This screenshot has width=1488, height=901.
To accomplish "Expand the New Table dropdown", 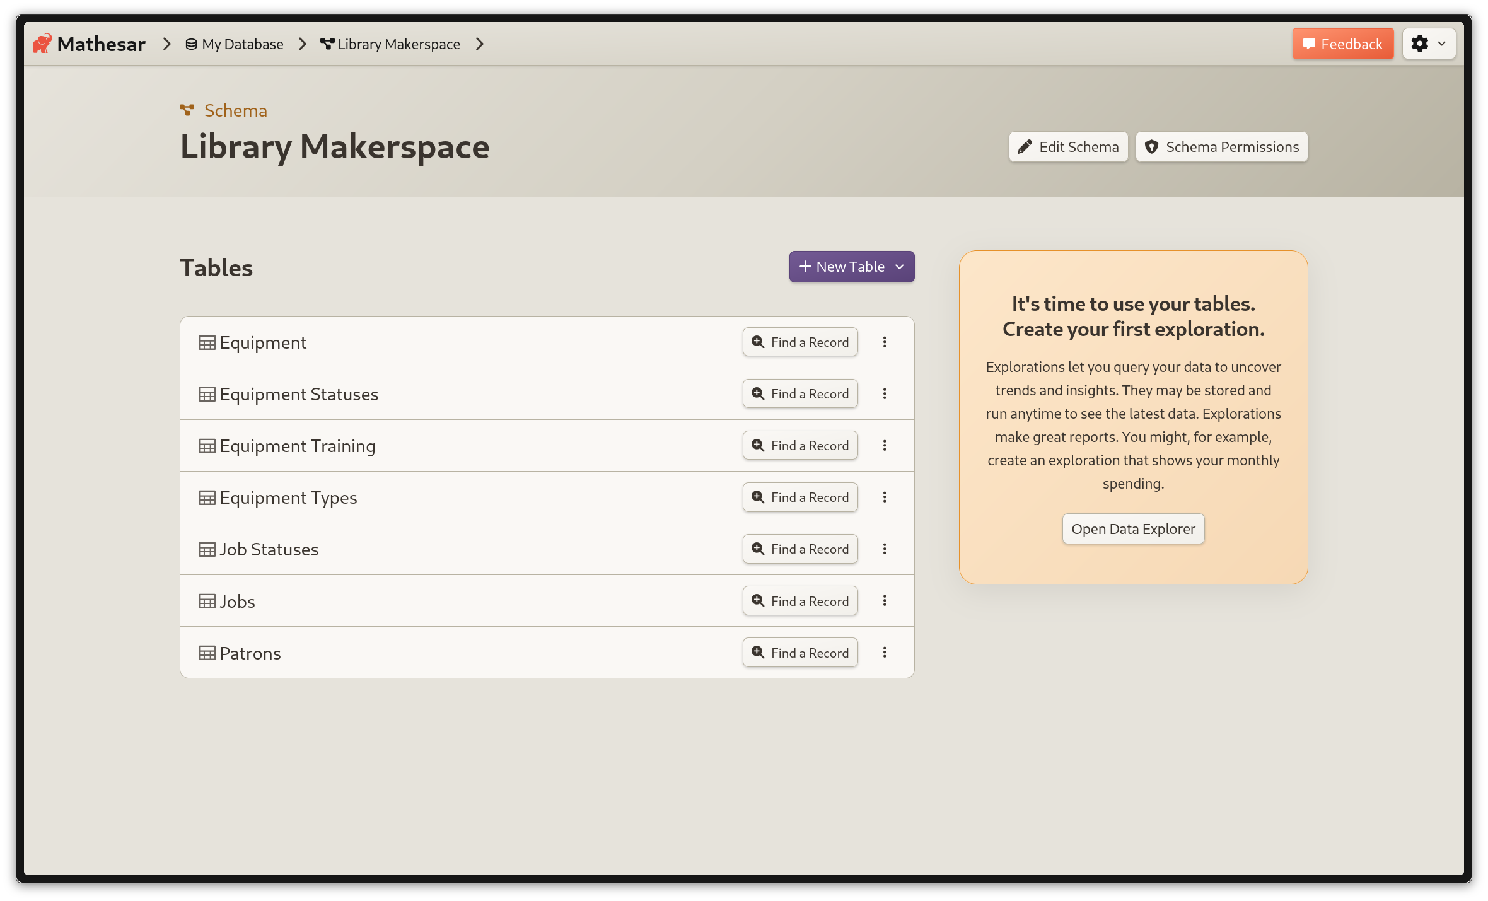I will point(852,267).
